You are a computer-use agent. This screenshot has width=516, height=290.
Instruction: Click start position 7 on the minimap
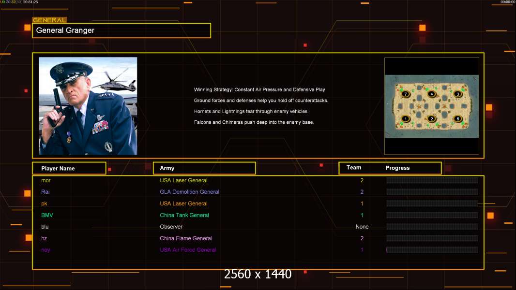pyautogui.click(x=406, y=94)
